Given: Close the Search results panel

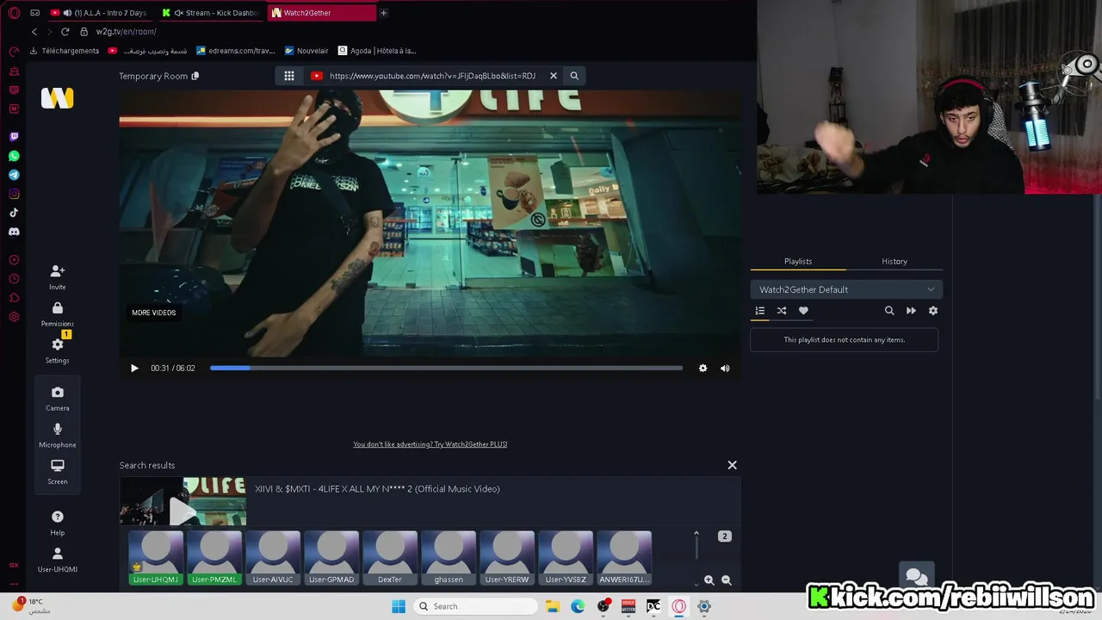Looking at the screenshot, I should 732,465.
